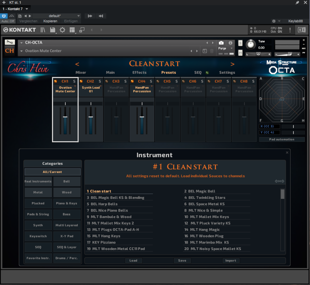
Task: Toggle the blue plugin power button
Action: [4, 16]
